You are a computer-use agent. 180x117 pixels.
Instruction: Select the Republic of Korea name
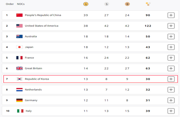click(x=37, y=79)
